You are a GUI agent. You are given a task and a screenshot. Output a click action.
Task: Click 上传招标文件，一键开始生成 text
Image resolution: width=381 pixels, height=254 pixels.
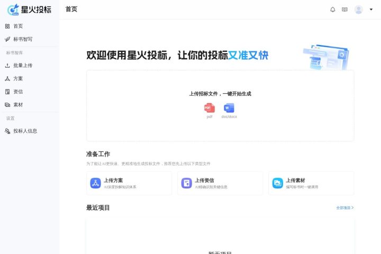220,94
